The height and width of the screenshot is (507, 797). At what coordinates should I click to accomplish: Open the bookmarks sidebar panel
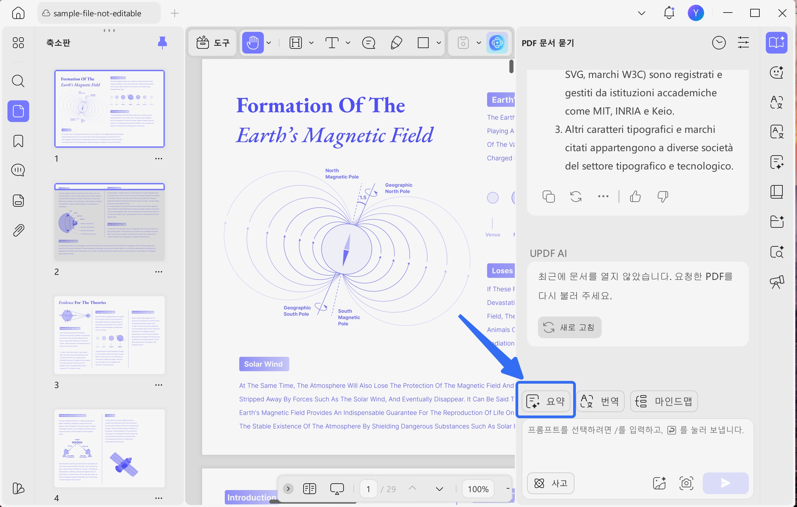(18, 141)
